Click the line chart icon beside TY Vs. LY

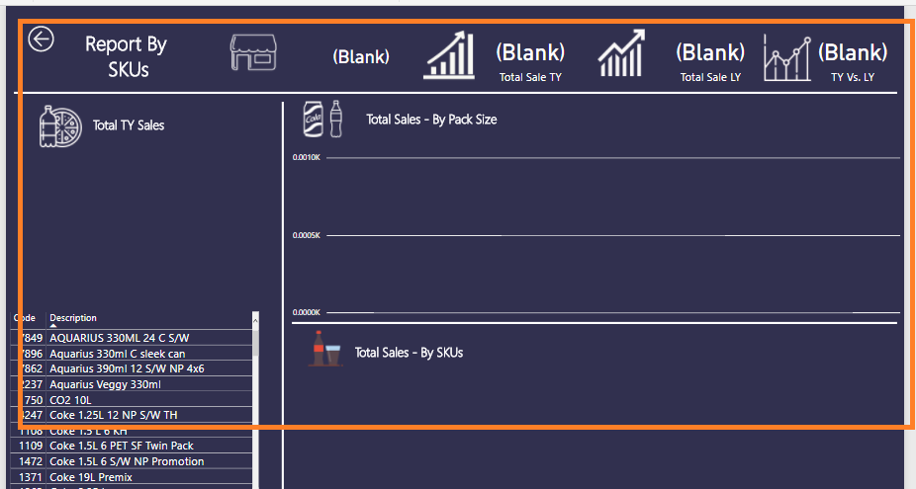tap(787, 57)
